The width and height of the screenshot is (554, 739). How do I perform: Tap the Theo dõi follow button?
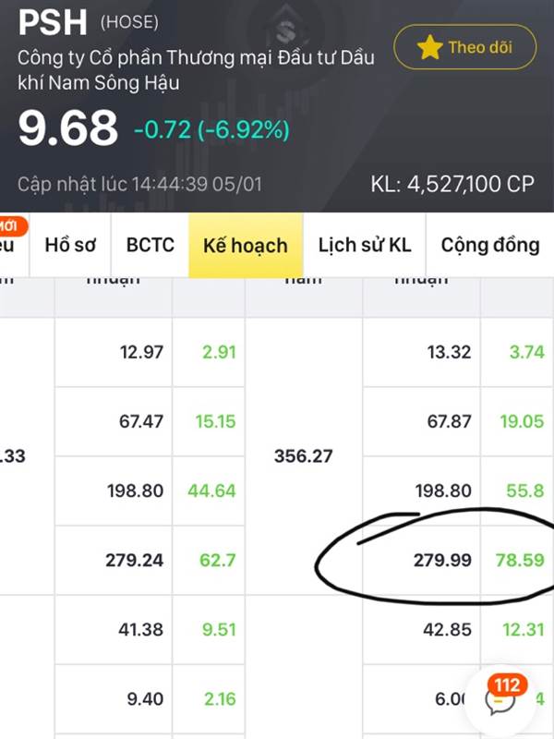coord(464,47)
